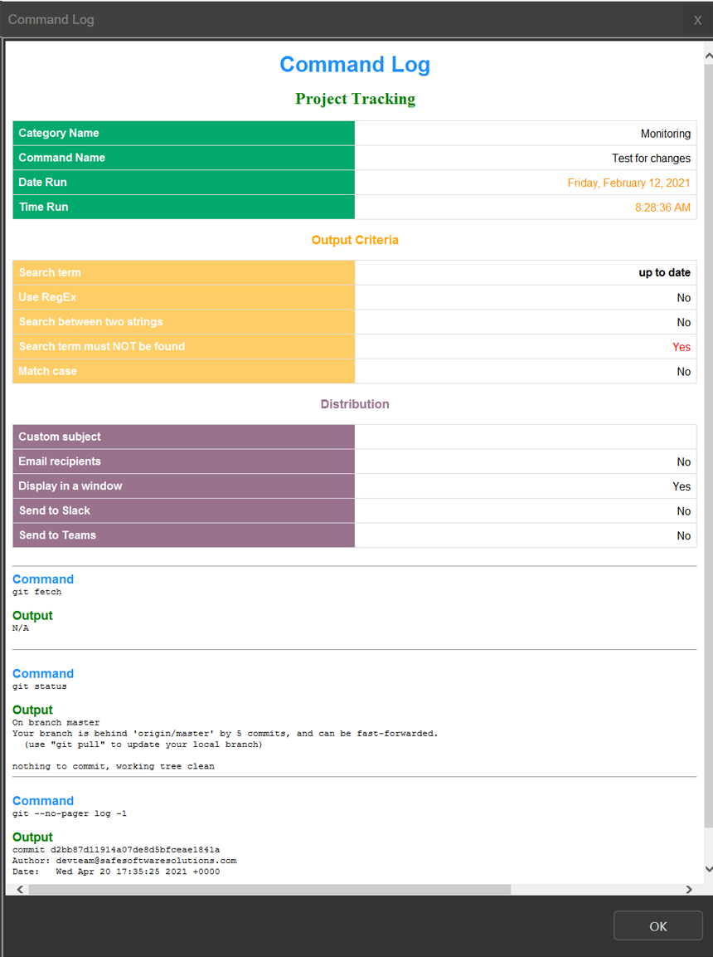This screenshot has width=713, height=957.
Task: Click the Display in a window Yes value
Action: click(681, 487)
